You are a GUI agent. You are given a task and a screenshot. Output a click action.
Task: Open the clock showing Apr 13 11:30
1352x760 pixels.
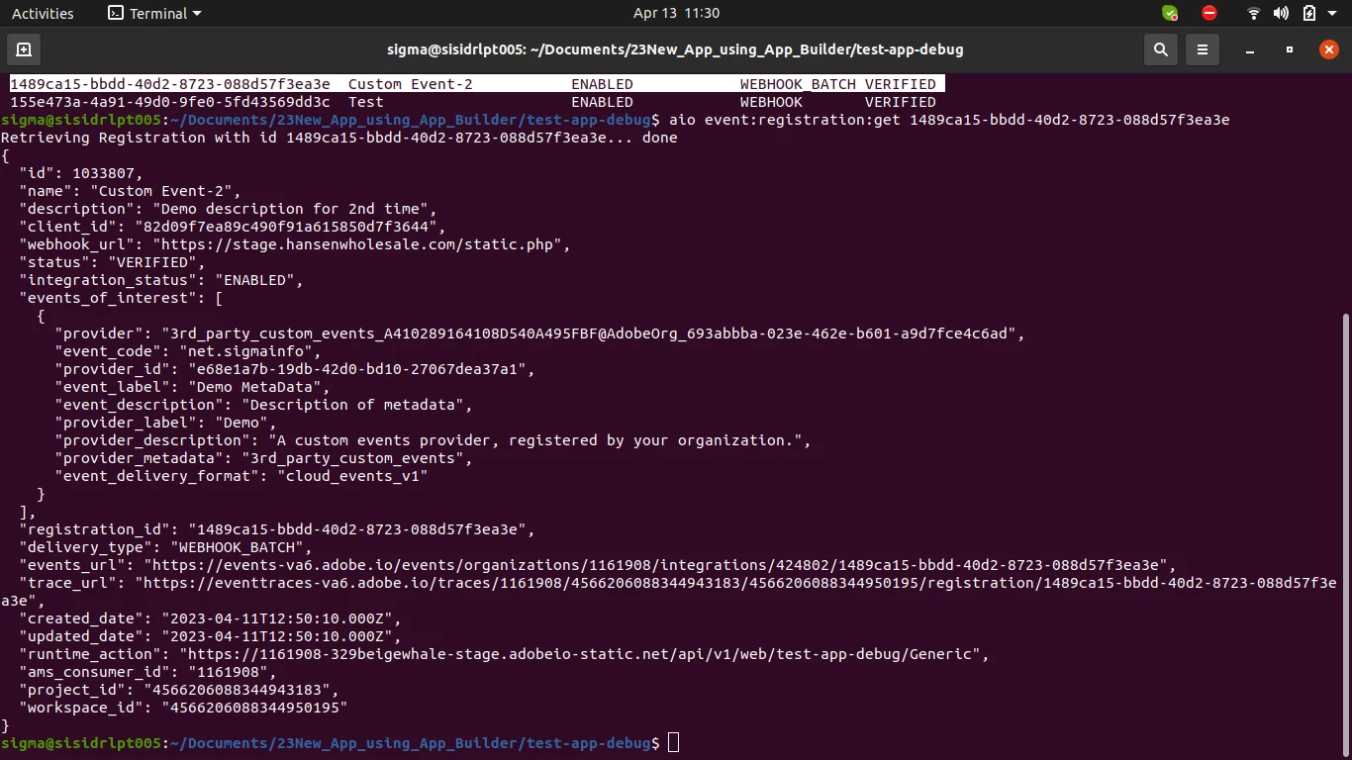[x=676, y=13]
